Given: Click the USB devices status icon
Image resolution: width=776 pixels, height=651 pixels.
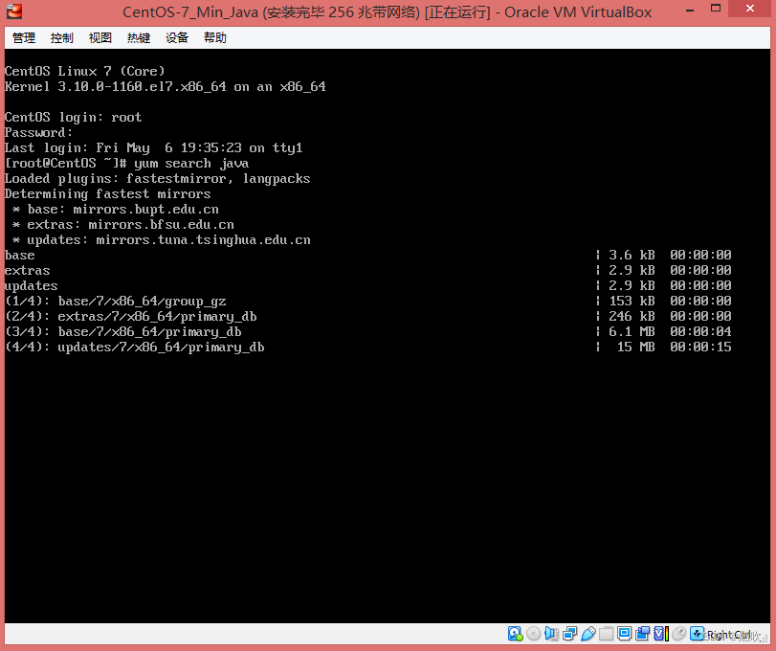Looking at the screenshot, I should coord(588,634).
